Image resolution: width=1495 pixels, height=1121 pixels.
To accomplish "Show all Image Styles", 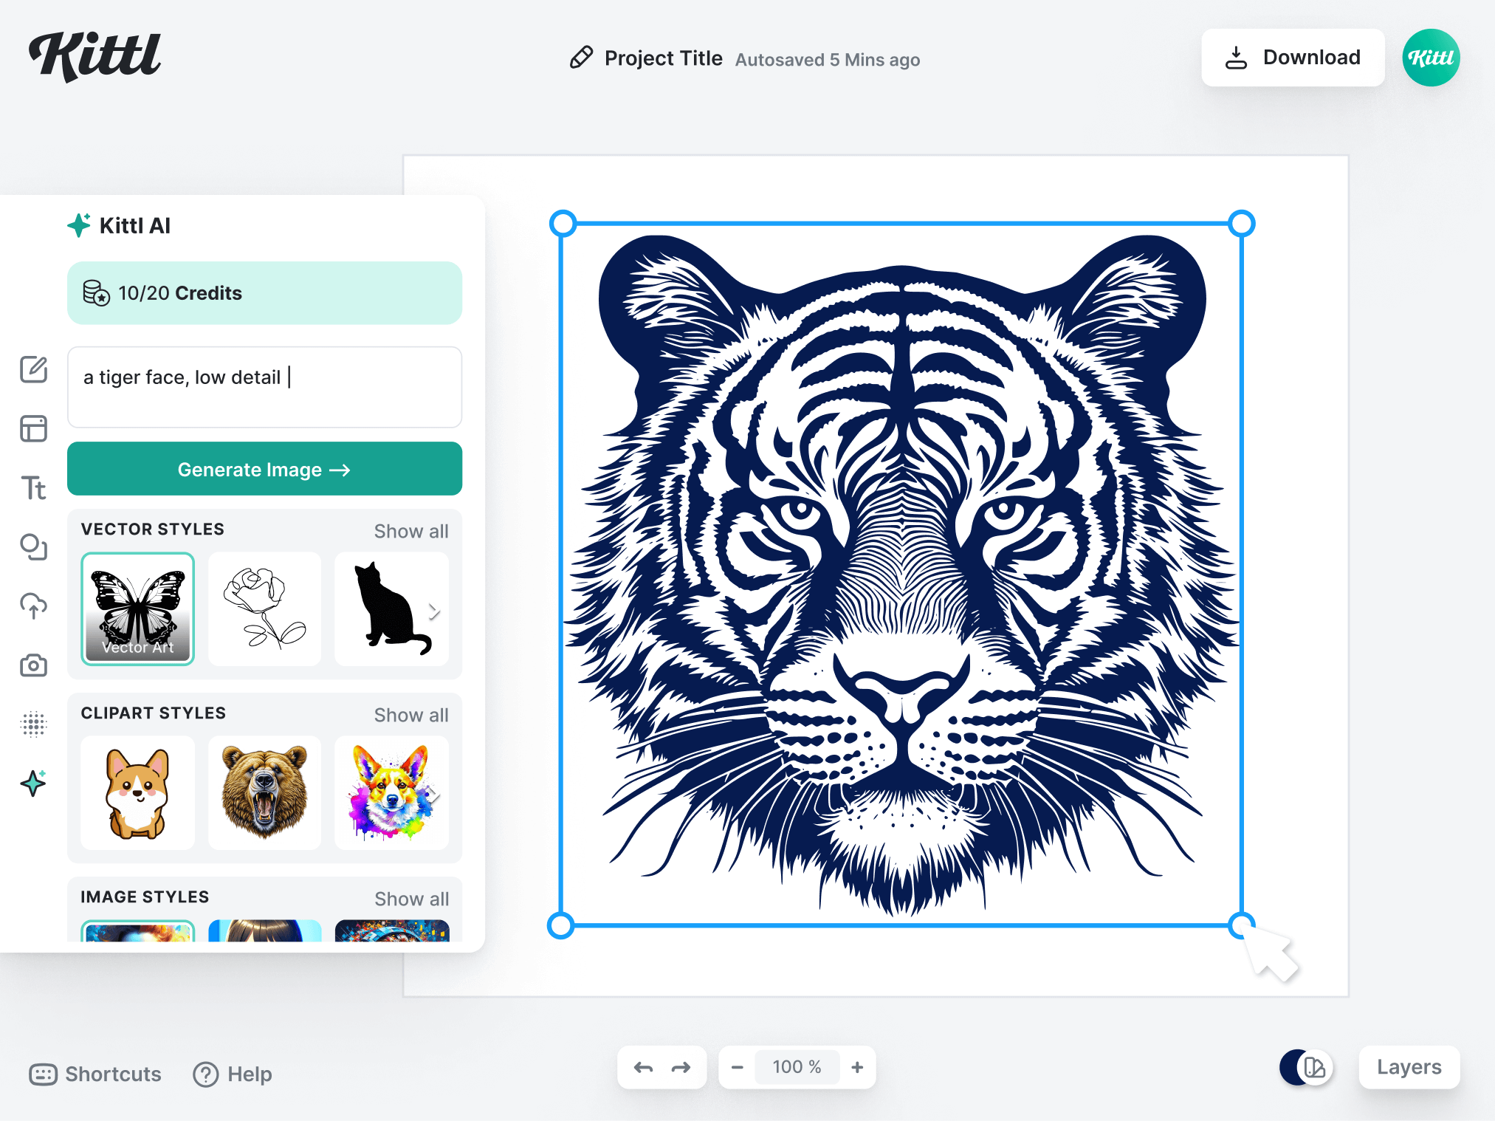I will (411, 899).
